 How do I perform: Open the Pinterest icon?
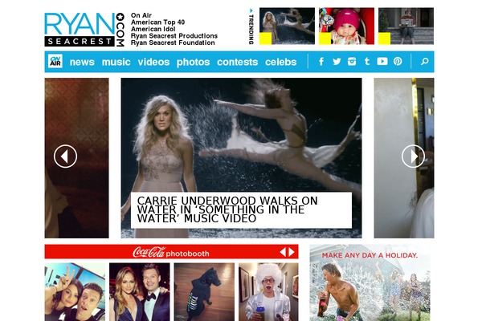coord(398,62)
